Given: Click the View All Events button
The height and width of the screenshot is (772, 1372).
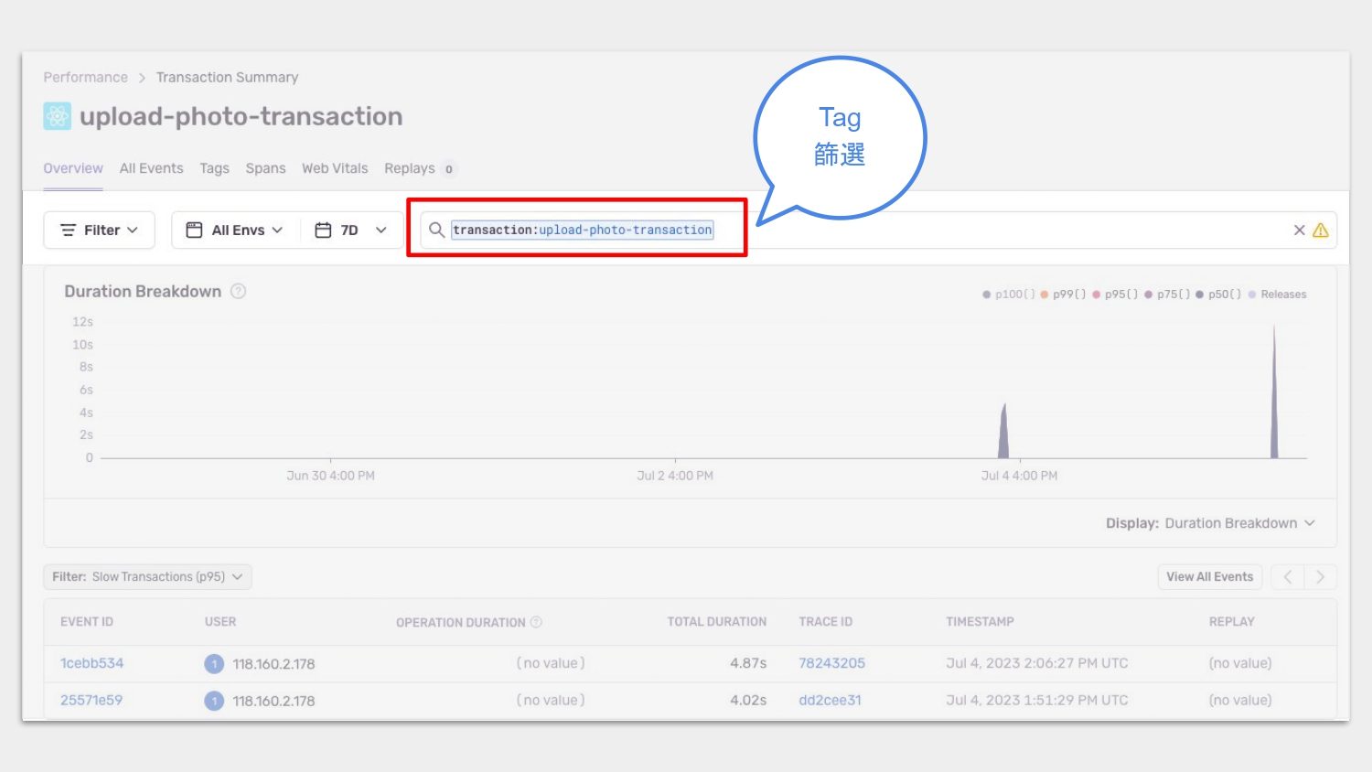Looking at the screenshot, I should 1209,577.
